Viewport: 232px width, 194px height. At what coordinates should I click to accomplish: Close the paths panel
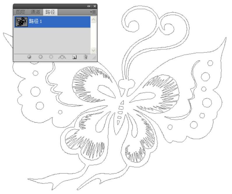[x=95, y=6]
